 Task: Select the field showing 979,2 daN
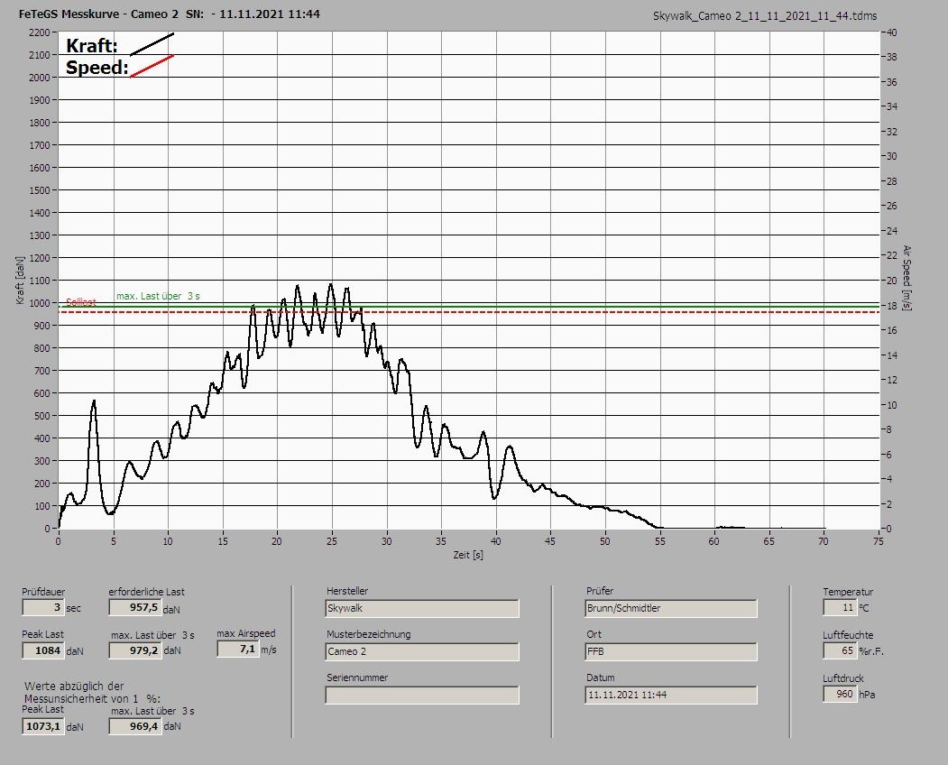click(x=135, y=650)
